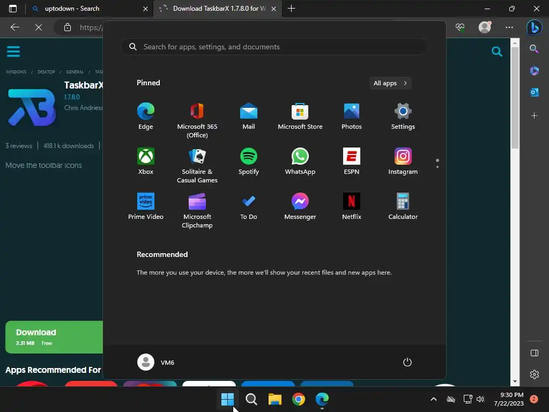Viewport: 549px width, 412px height.
Task: Go back in Edge browser
Action: 14,27
